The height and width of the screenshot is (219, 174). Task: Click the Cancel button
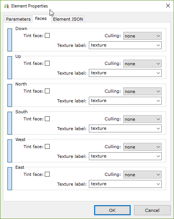(x=152, y=210)
